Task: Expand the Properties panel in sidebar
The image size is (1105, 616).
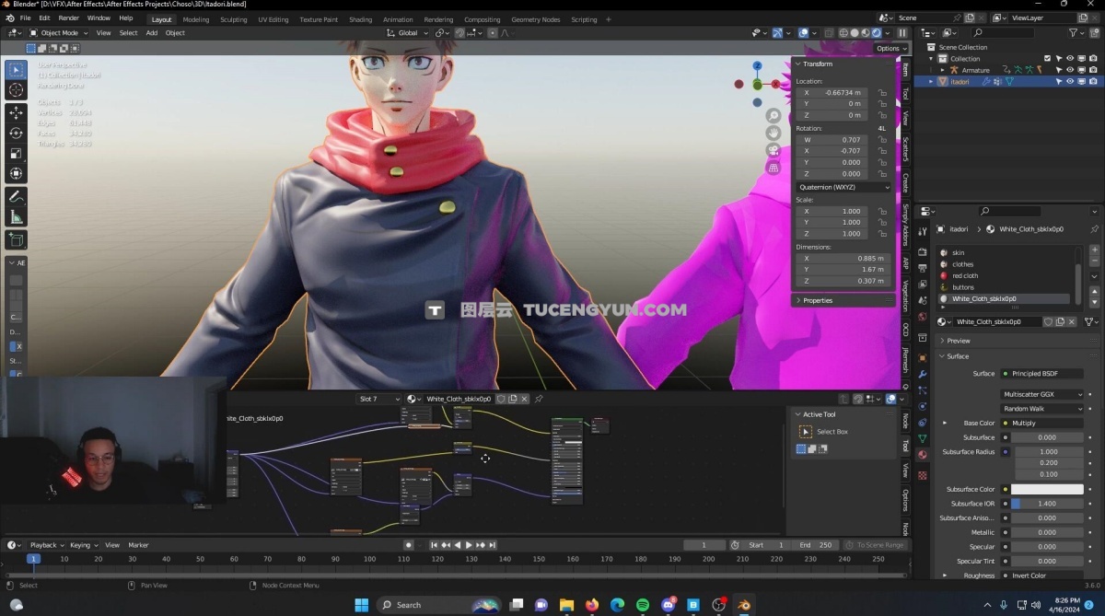Action: point(818,300)
